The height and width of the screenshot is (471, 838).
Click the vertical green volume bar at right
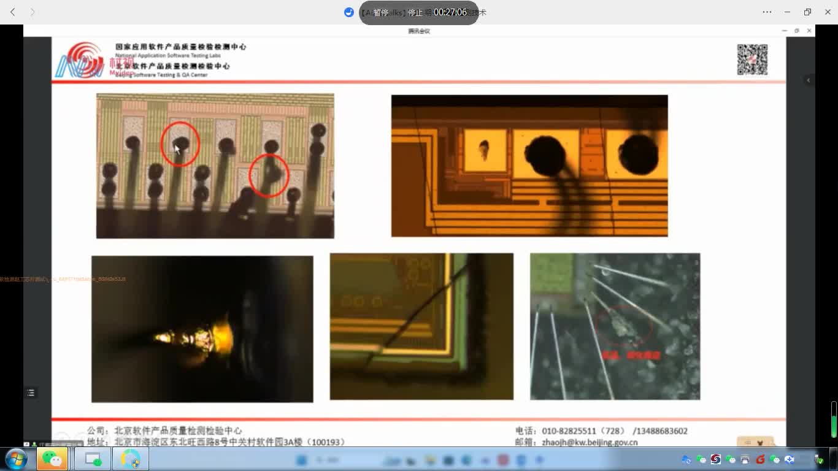pyautogui.click(x=834, y=419)
